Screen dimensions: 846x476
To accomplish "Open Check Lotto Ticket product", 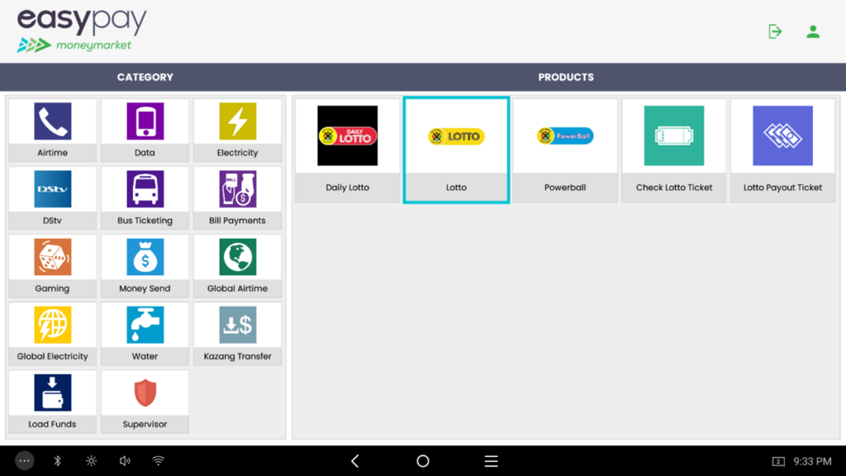I will 674,150.
